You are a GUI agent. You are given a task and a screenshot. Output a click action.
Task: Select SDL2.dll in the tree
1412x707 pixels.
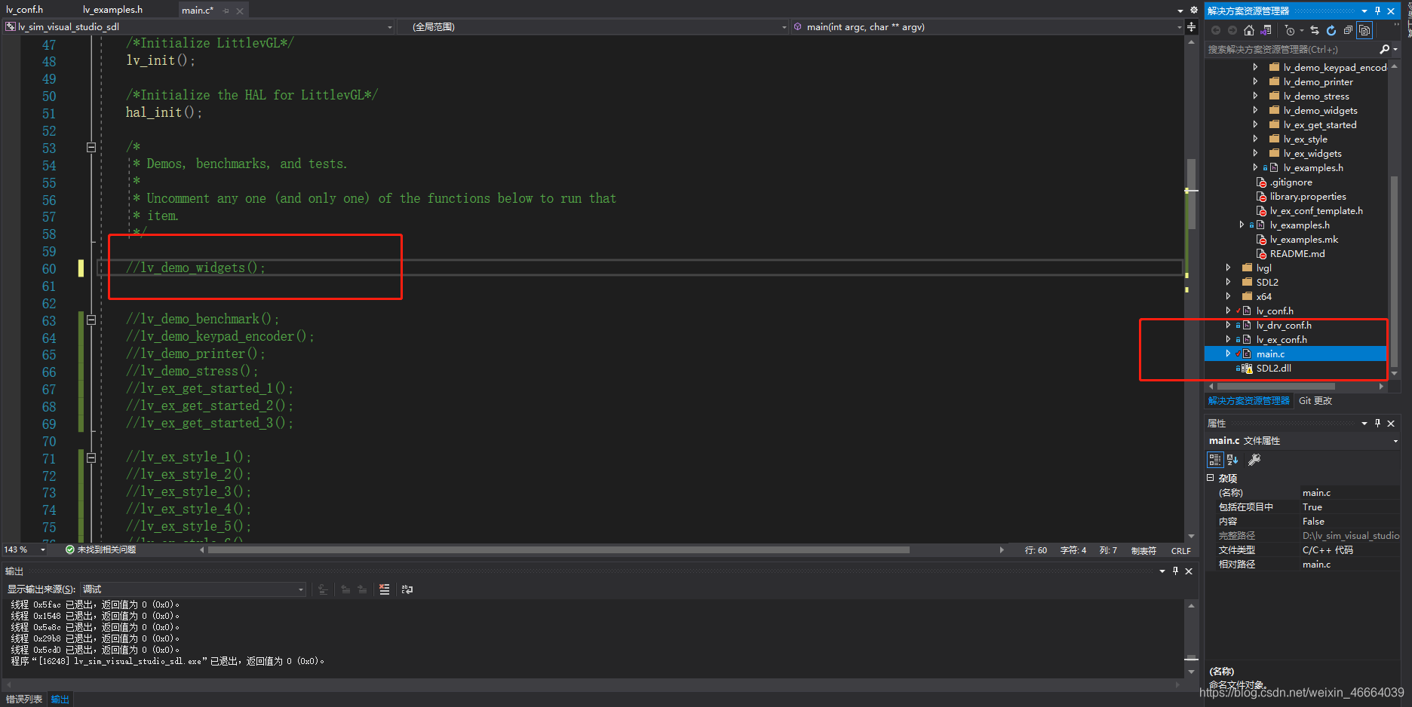click(1273, 368)
